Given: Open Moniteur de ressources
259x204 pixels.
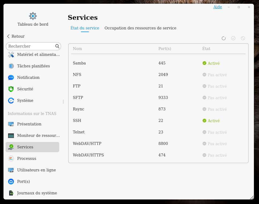Looking at the screenshot, I should 38,136.
